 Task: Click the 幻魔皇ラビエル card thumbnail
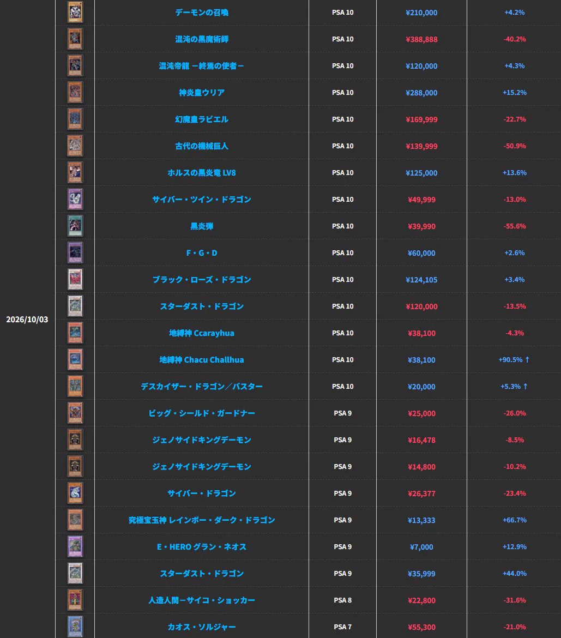click(75, 119)
